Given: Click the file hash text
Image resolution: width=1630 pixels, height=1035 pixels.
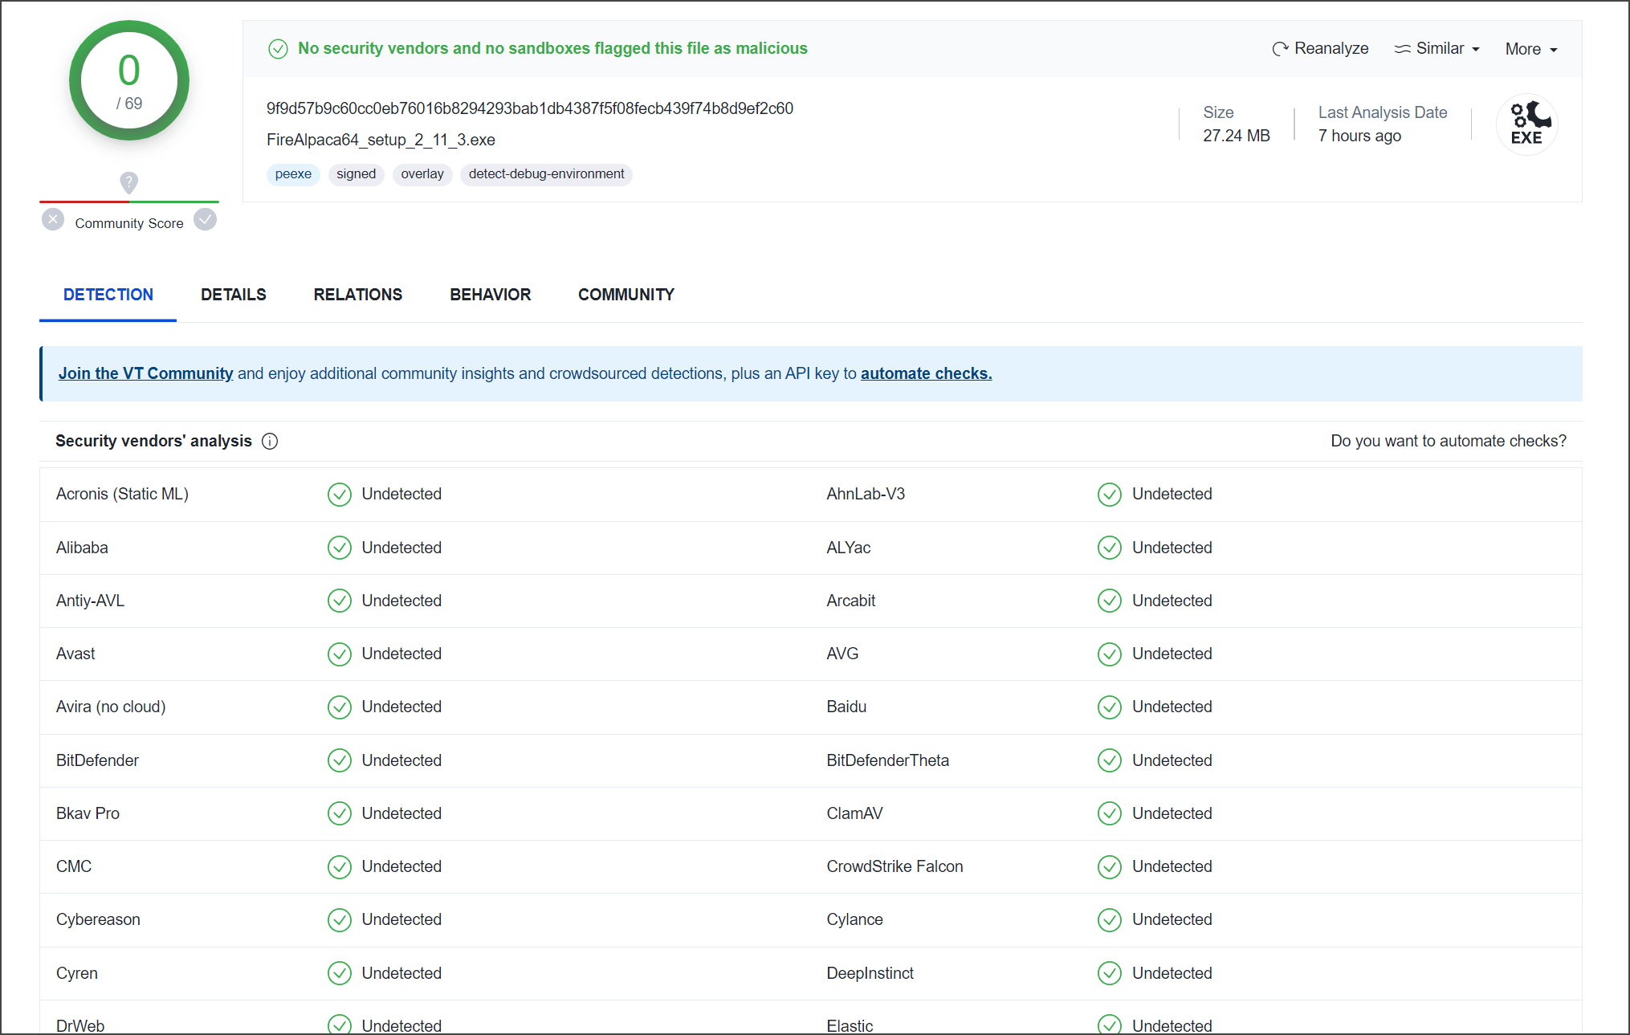Looking at the screenshot, I should click(530, 108).
